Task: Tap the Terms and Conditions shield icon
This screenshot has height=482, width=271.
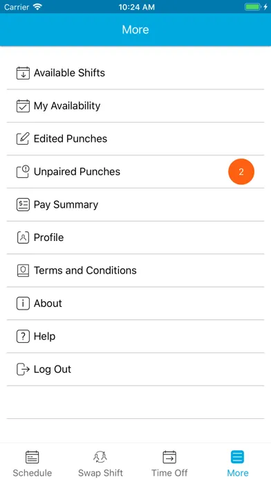Action: pyautogui.click(x=23, y=271)
